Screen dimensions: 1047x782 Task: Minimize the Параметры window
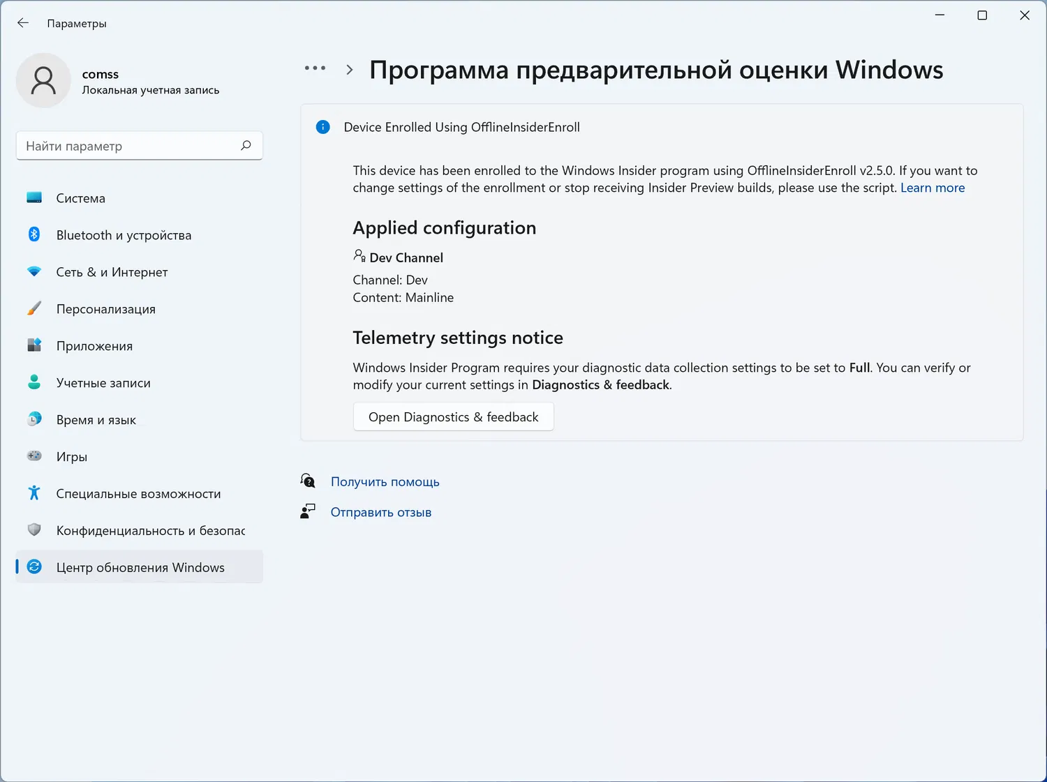click(940, 15)
